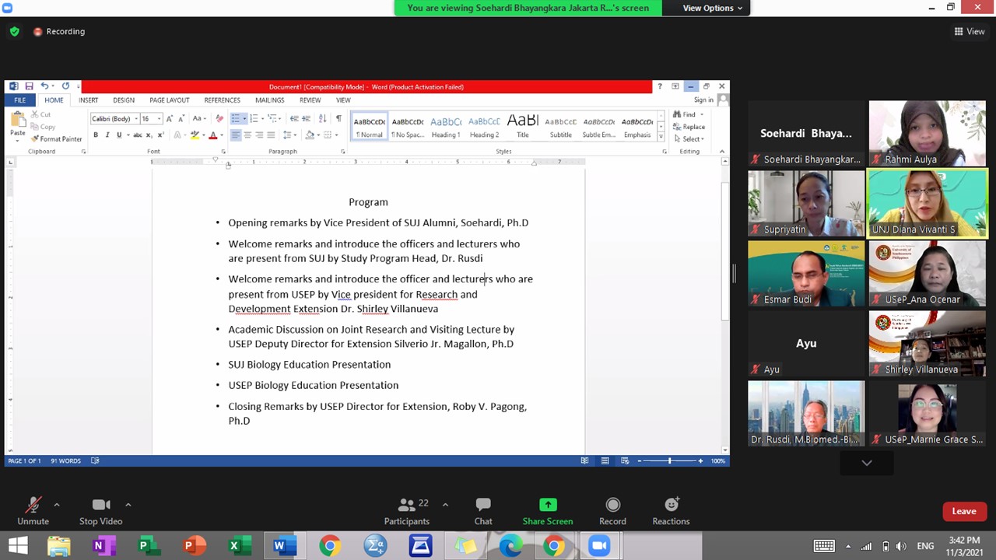Open the Select dropdown in Editing group
The width and height of the screenshot is (996, 560).
pyautogui.click(x=689, y=139)
